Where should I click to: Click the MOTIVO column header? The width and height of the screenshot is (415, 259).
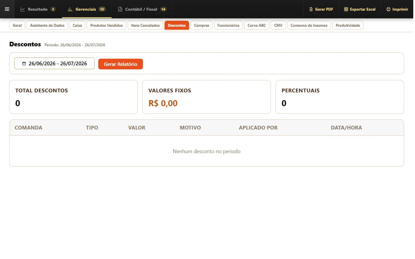[x=190, y=128]
